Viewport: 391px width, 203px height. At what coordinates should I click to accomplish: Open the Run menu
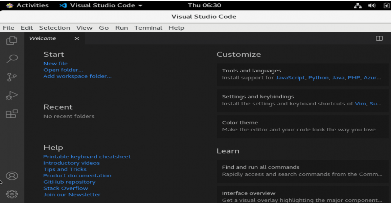point(122,28)
